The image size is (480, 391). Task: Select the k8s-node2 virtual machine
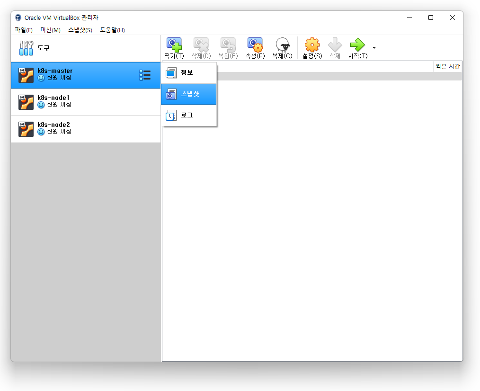pos(86,129)
